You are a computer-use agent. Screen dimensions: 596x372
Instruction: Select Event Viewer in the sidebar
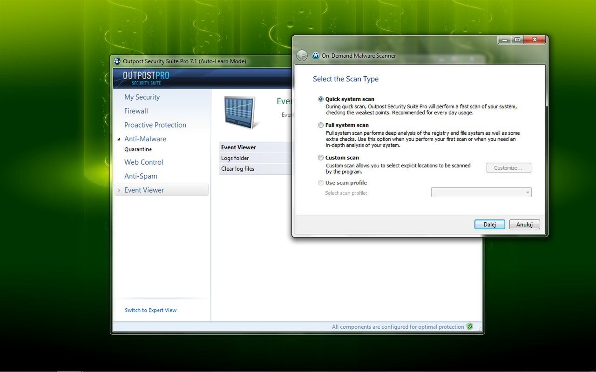162,190
